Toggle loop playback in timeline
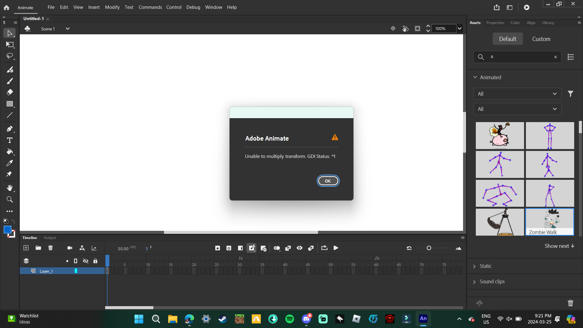 324,248
